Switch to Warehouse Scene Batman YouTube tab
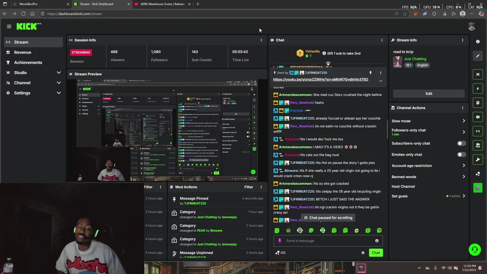The image size is (487, 274). pos(162,4)
